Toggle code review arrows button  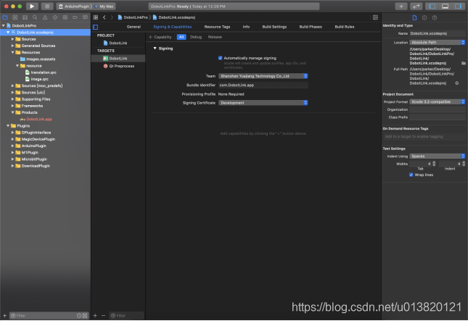click(x=416, y=7)
